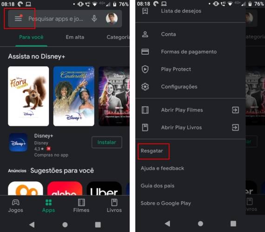
Task: Open the WandaVision poster in Disney+ row
Action: [x=114, y=96]
